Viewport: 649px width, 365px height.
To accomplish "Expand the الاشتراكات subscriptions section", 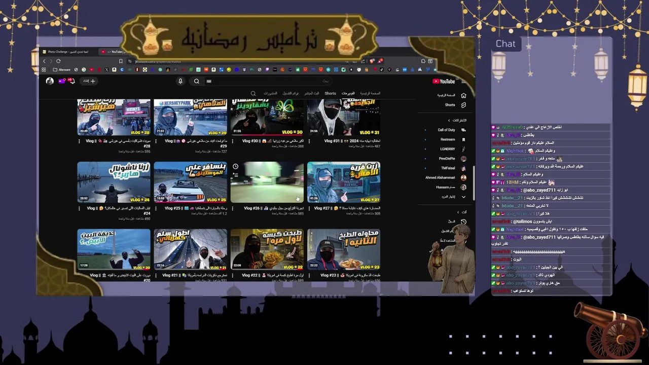I will (457, 120).
